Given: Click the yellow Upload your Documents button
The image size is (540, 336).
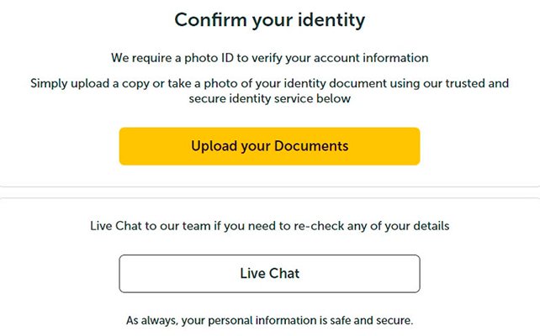Looking at the screenshot, I should pyautogui.click(x=269, y=146).
